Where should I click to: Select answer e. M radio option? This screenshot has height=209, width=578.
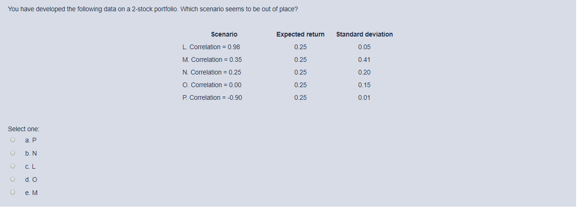13,193
